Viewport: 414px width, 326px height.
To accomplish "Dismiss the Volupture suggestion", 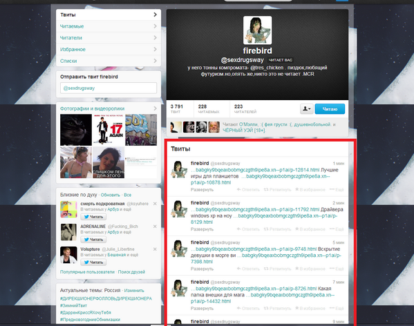I will tap(155, 249).
